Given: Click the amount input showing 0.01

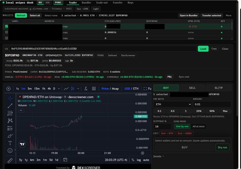Looking at the screenshot, I should (212, 104).
